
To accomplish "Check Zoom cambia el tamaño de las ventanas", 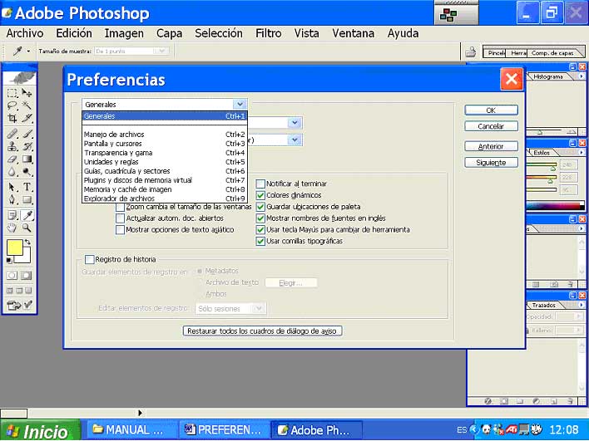I will (120, 207).
